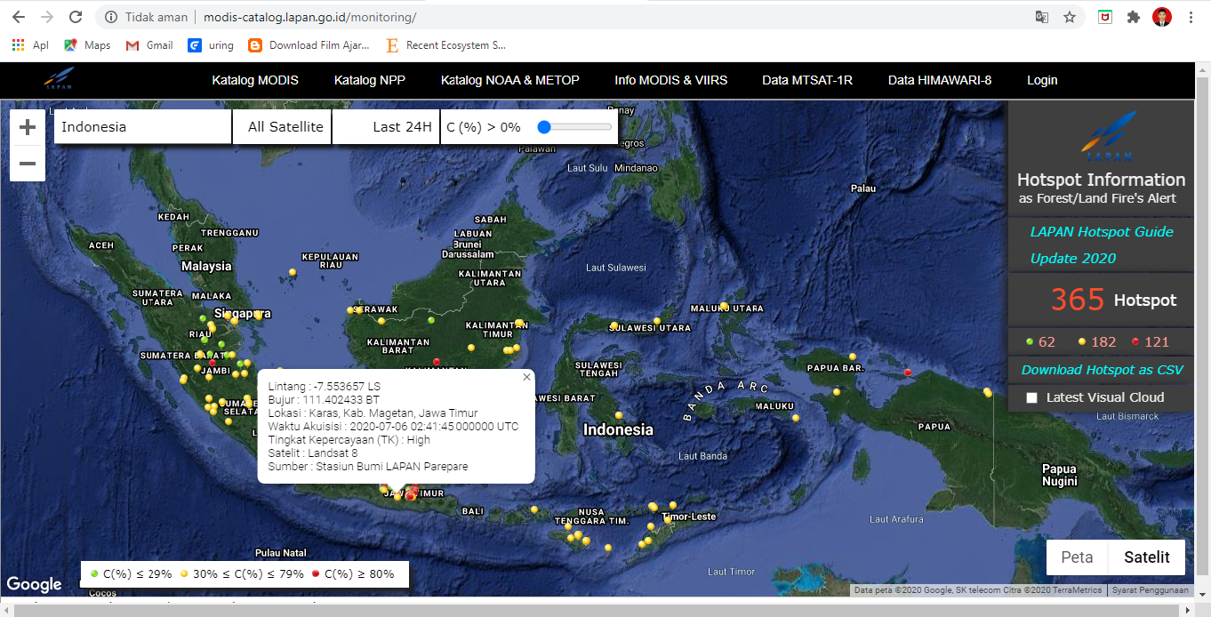Switch map to Peta view
Image resolution: width=1211 pixels, height=617 pixels.
(x=1077, y=557)
